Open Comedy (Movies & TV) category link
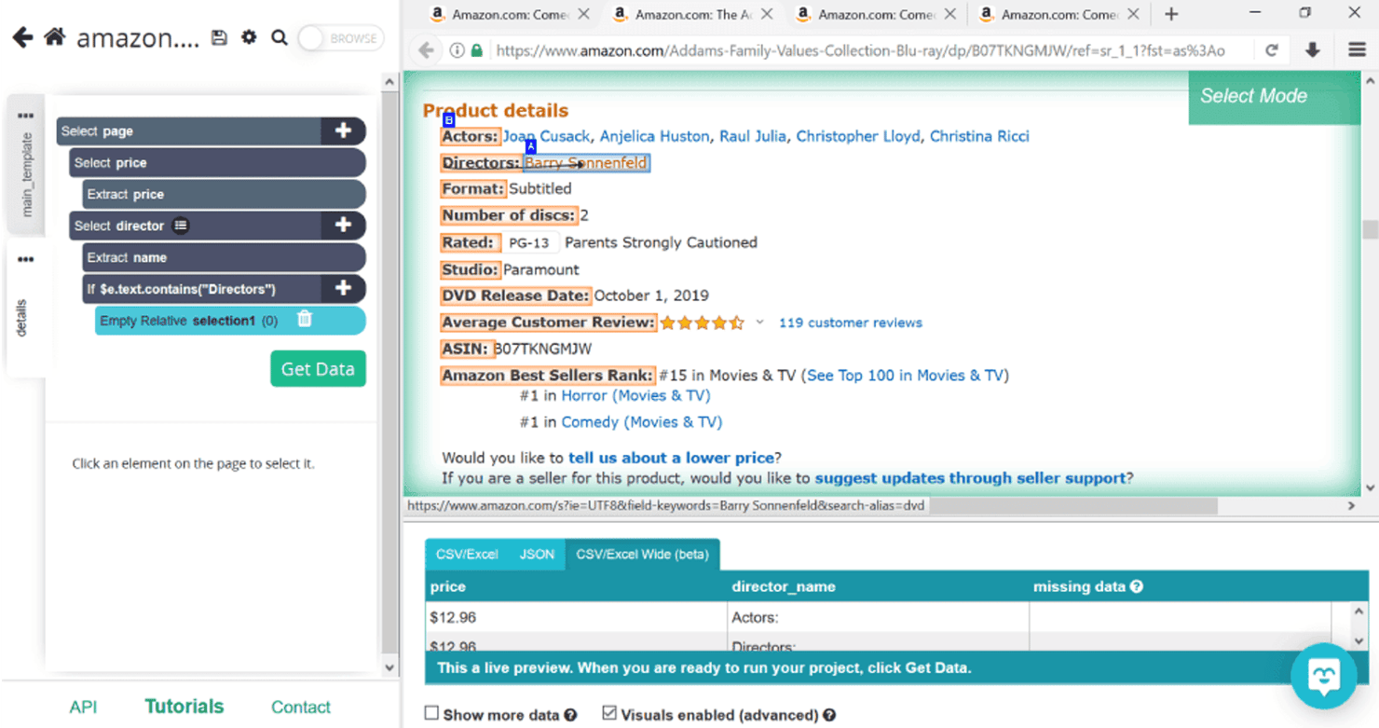Screen dimensions: 1379x728 [x=641, y=421]
